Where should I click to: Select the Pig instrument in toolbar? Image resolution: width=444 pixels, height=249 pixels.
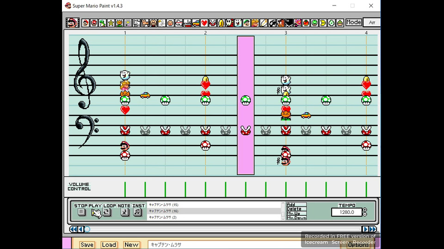154,23
